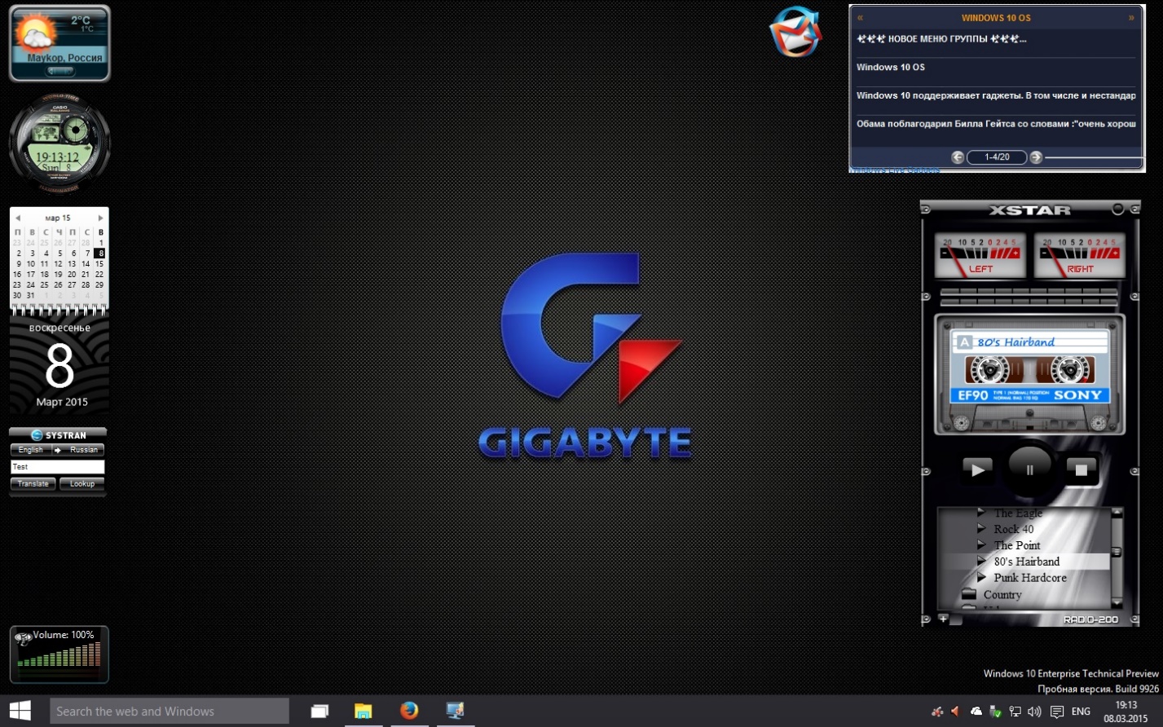This screenshot has width=1163, height=727.
Task: Swap the SYSTRAN languages with the arrow
Action: [57, 450]
